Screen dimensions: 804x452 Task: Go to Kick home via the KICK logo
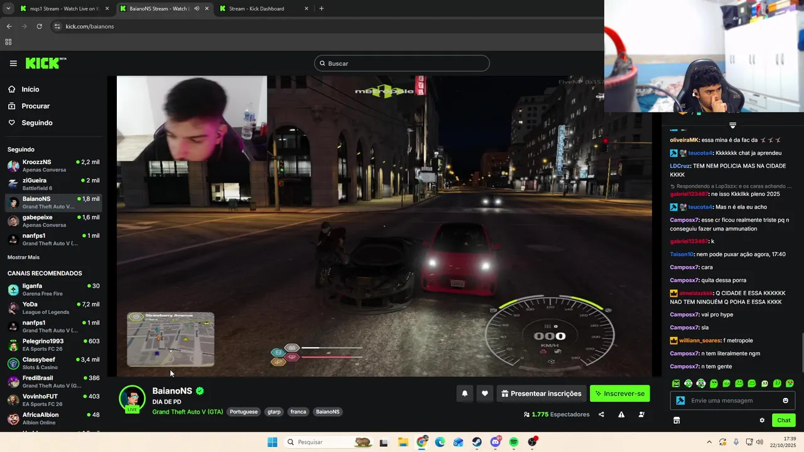pos(46,63)
